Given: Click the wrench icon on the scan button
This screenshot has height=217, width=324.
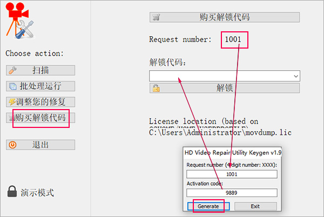Looking at the screenshot, I should click(12, 70).
